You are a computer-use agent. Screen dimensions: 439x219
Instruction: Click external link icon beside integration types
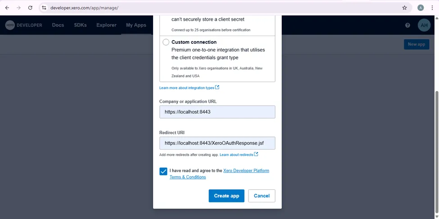click(217, 87)
